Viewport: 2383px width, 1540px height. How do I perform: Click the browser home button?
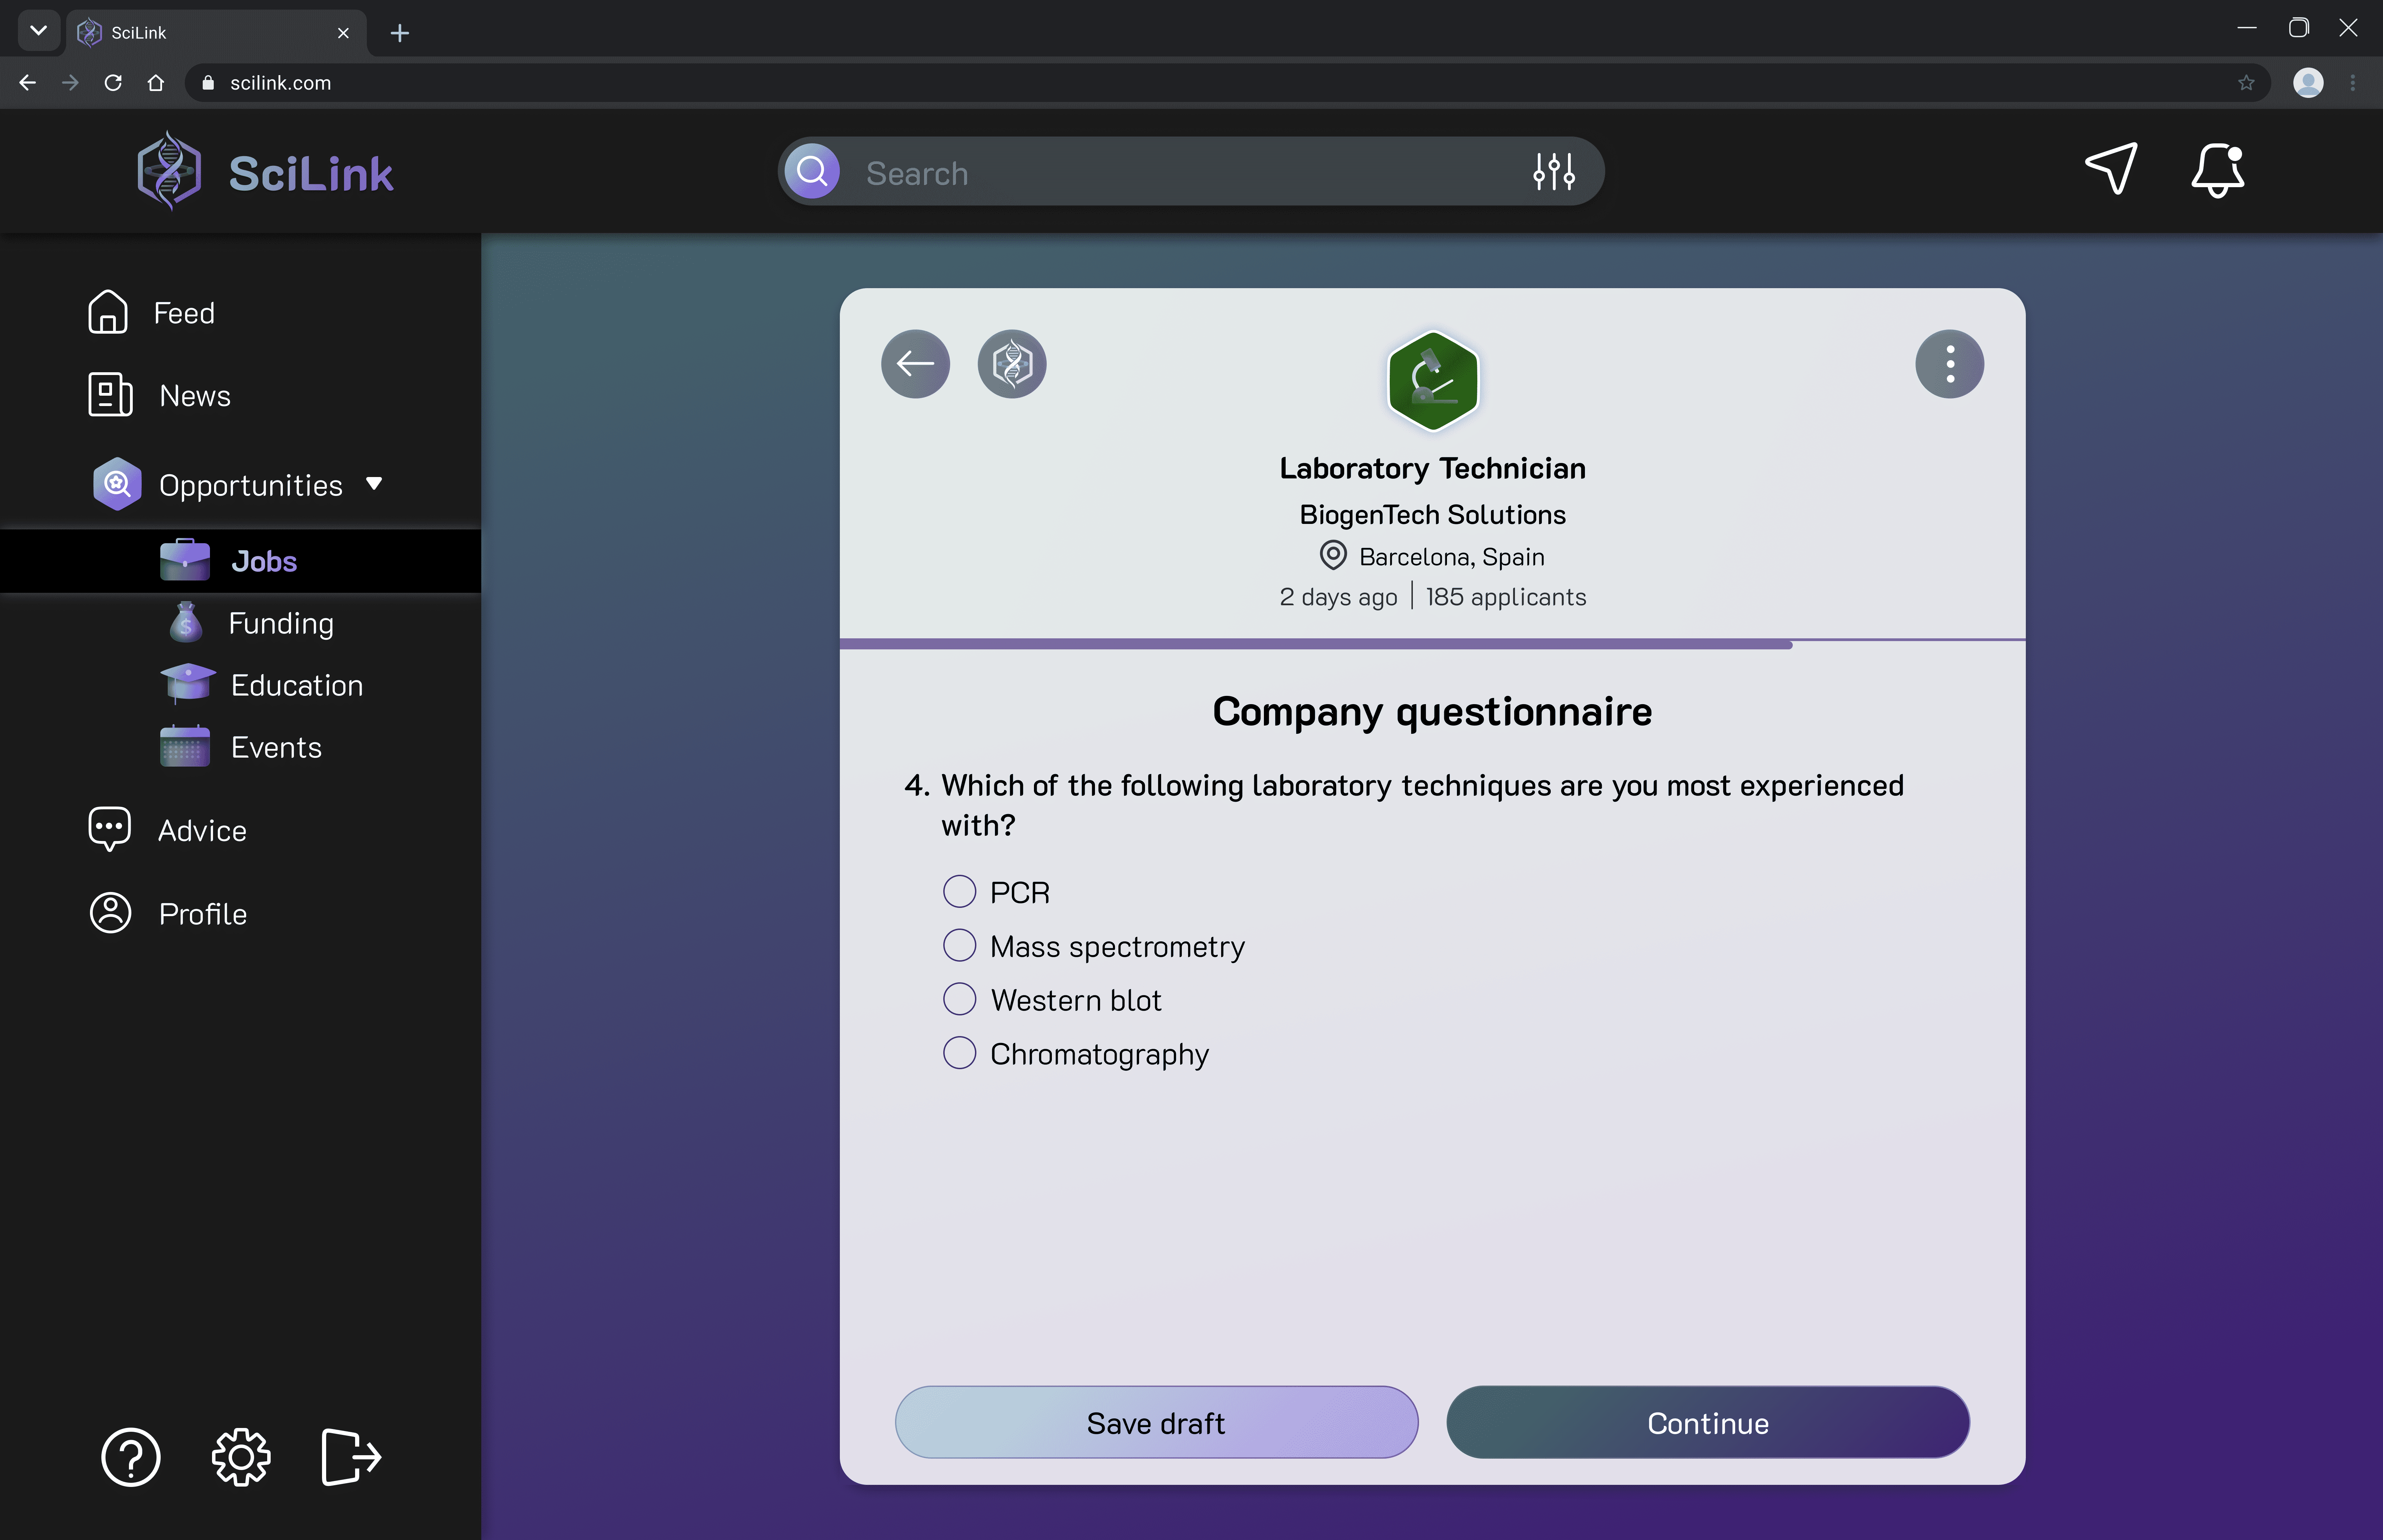click(x=155, y=83)
